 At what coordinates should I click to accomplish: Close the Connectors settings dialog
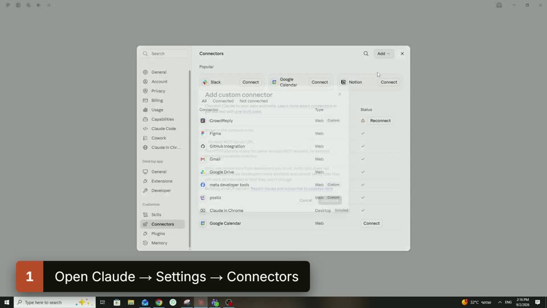click(x=402, y=54)
